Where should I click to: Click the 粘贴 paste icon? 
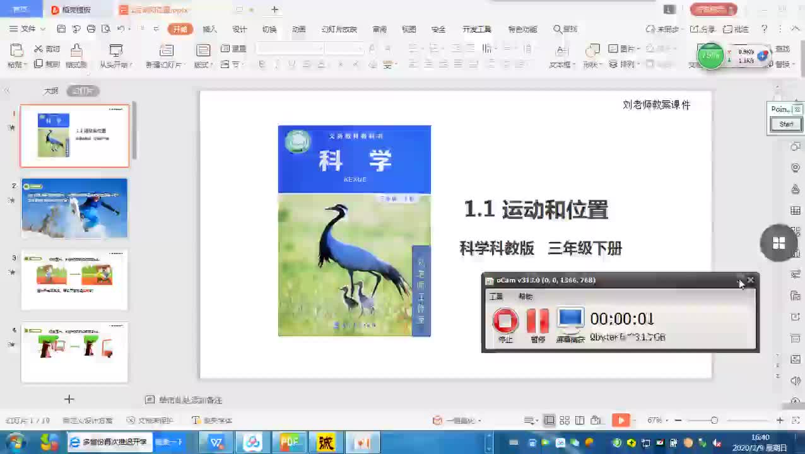(17, 50)
